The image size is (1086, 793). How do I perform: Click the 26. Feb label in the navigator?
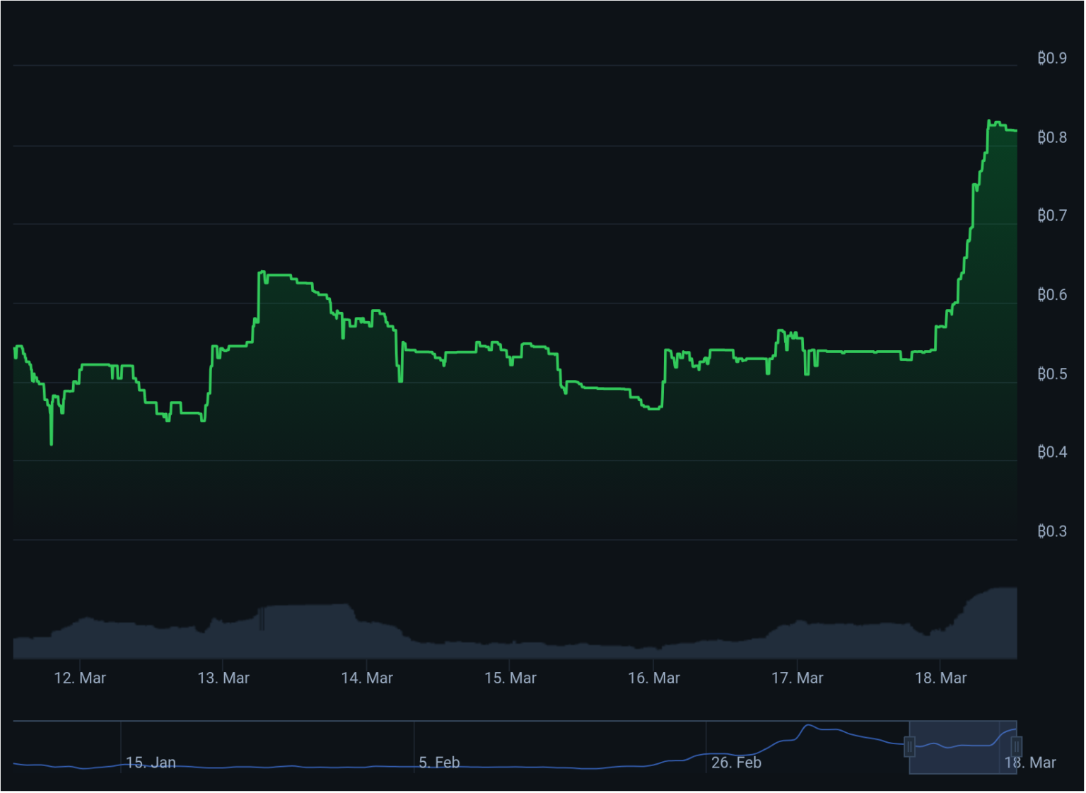(736, 763)
